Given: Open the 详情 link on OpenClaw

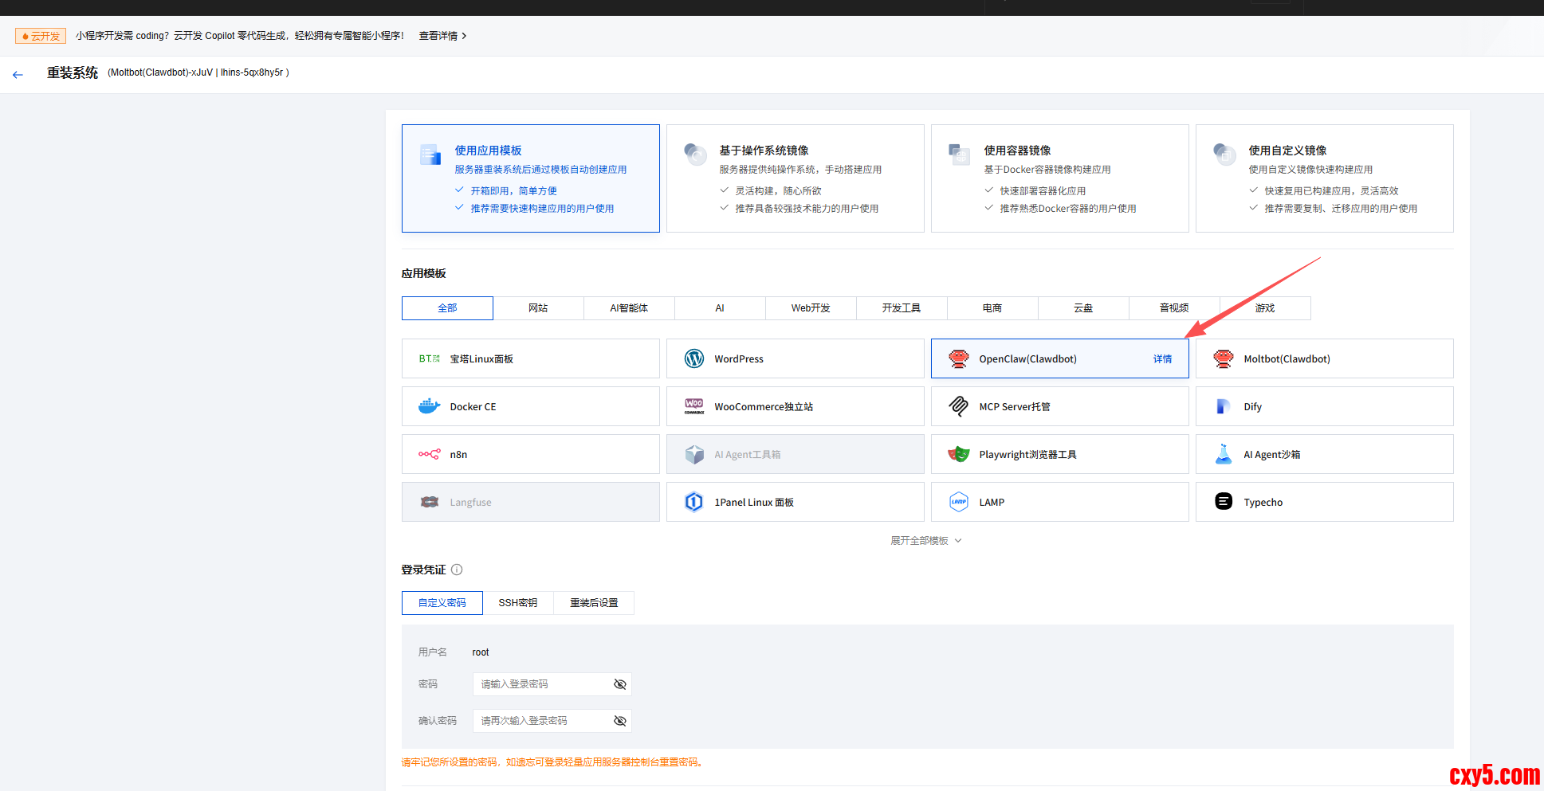Looking at the screenshot, I should 1162,359.
